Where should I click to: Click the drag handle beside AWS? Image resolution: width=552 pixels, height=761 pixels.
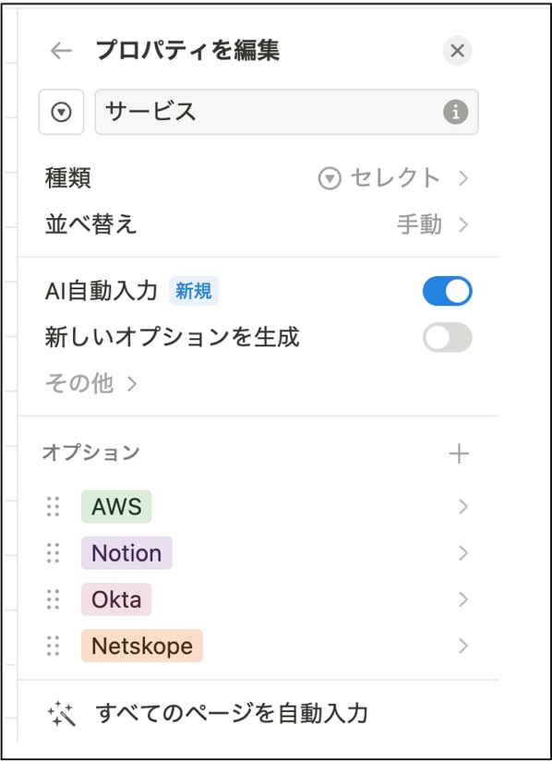tap(53, 506)
